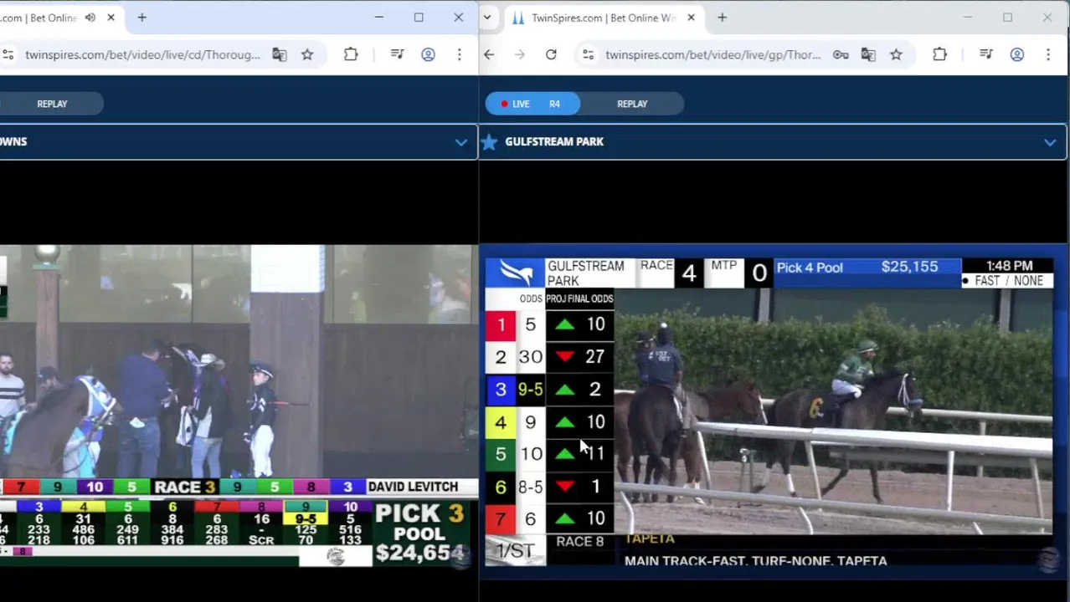Open site info icon in right address bar

[589, 54]
